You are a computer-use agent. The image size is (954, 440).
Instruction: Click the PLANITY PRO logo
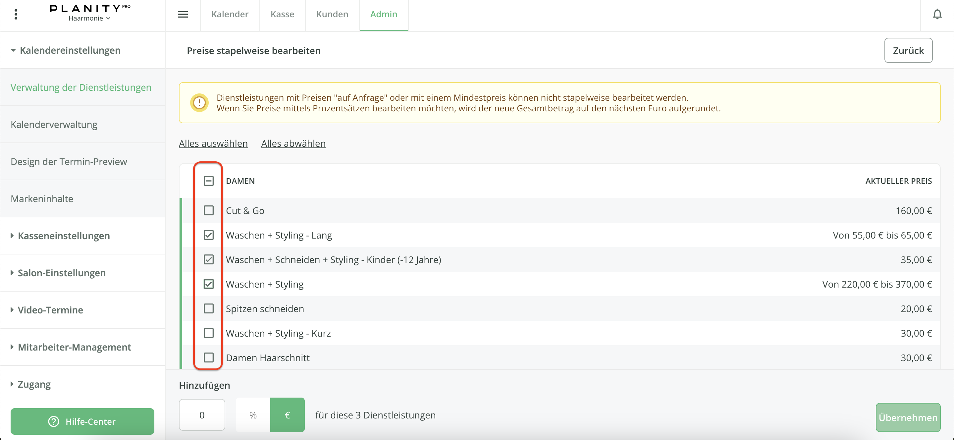pos(90,8)
